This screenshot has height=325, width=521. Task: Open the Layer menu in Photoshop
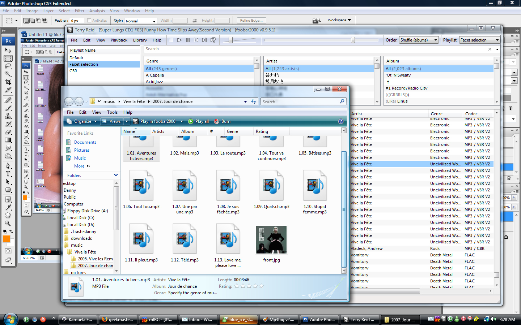tap(48, 11)
